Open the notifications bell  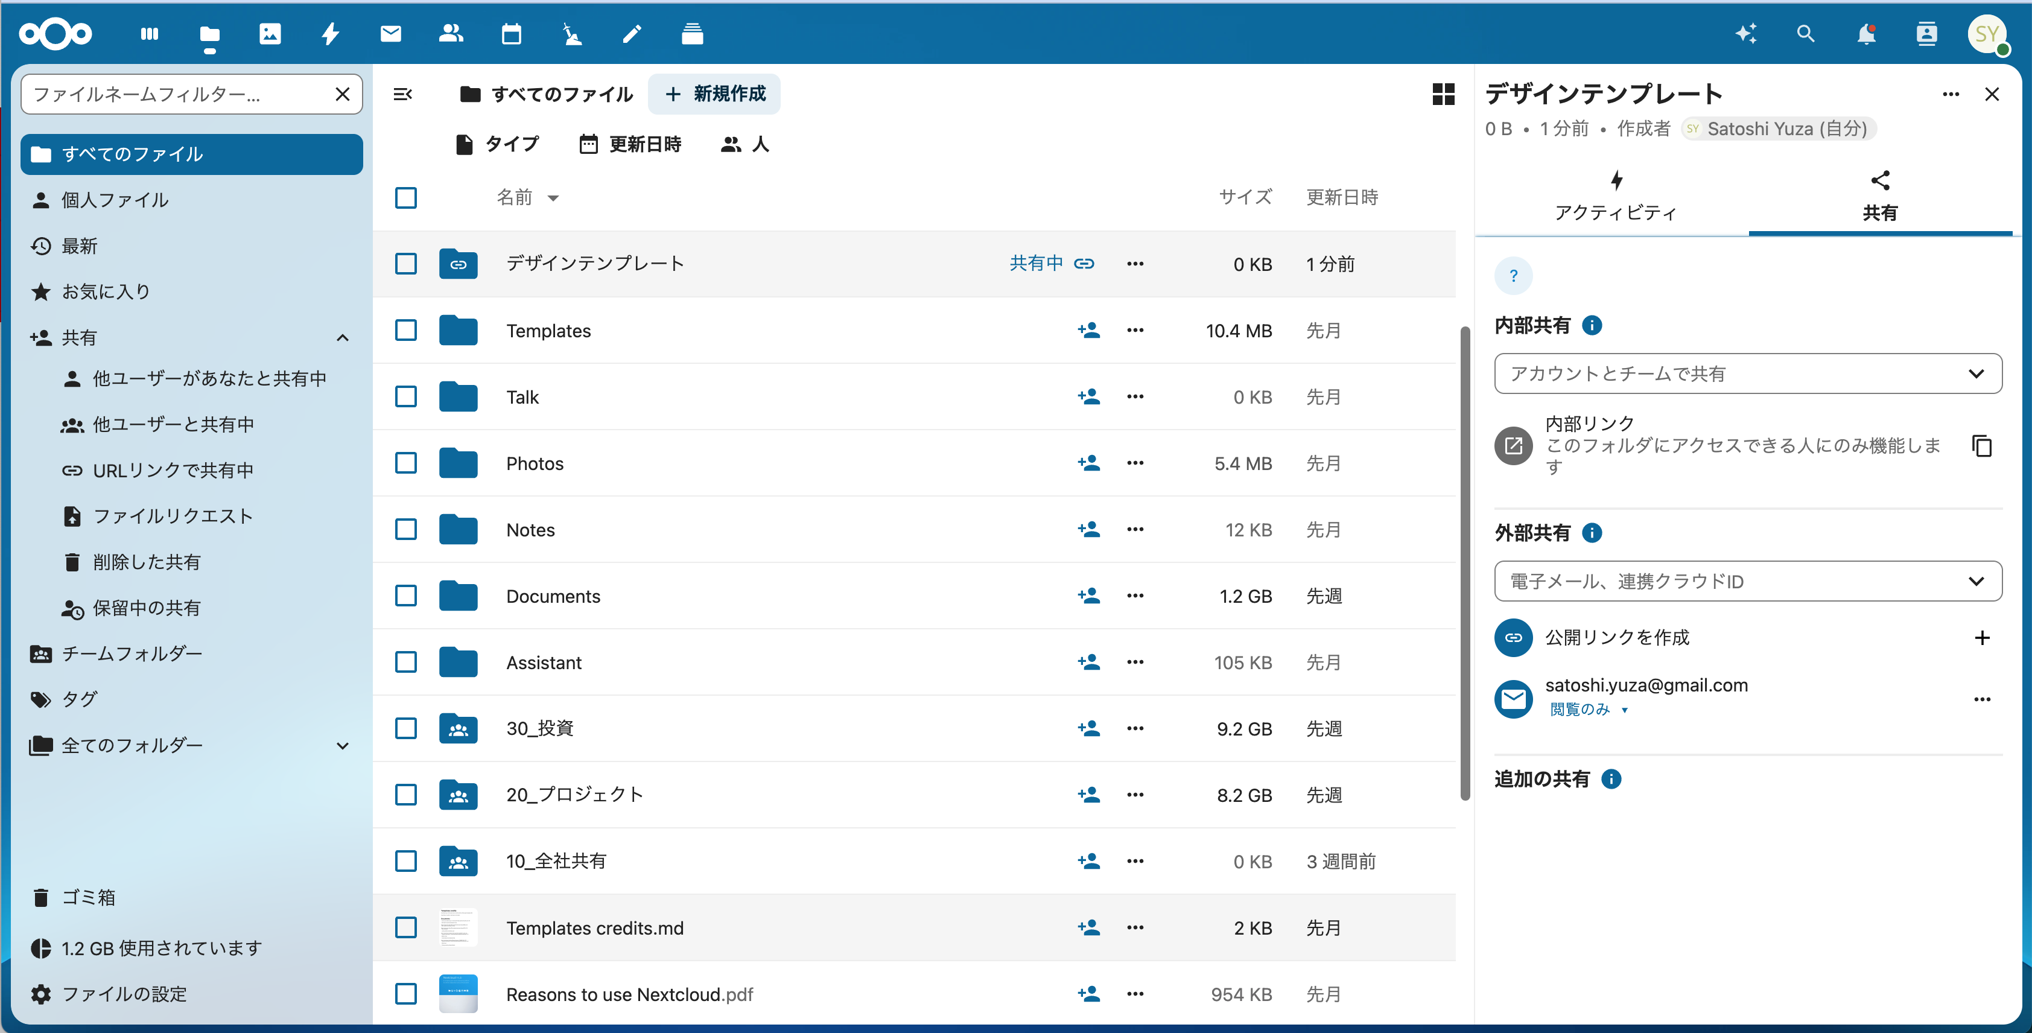[x=1865, y=34]
